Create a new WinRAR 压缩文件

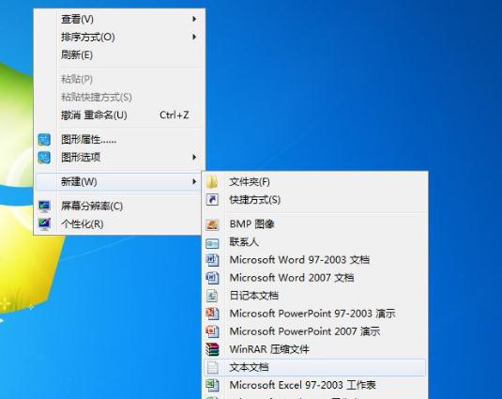pyautogui.click(x=315, y=349)
